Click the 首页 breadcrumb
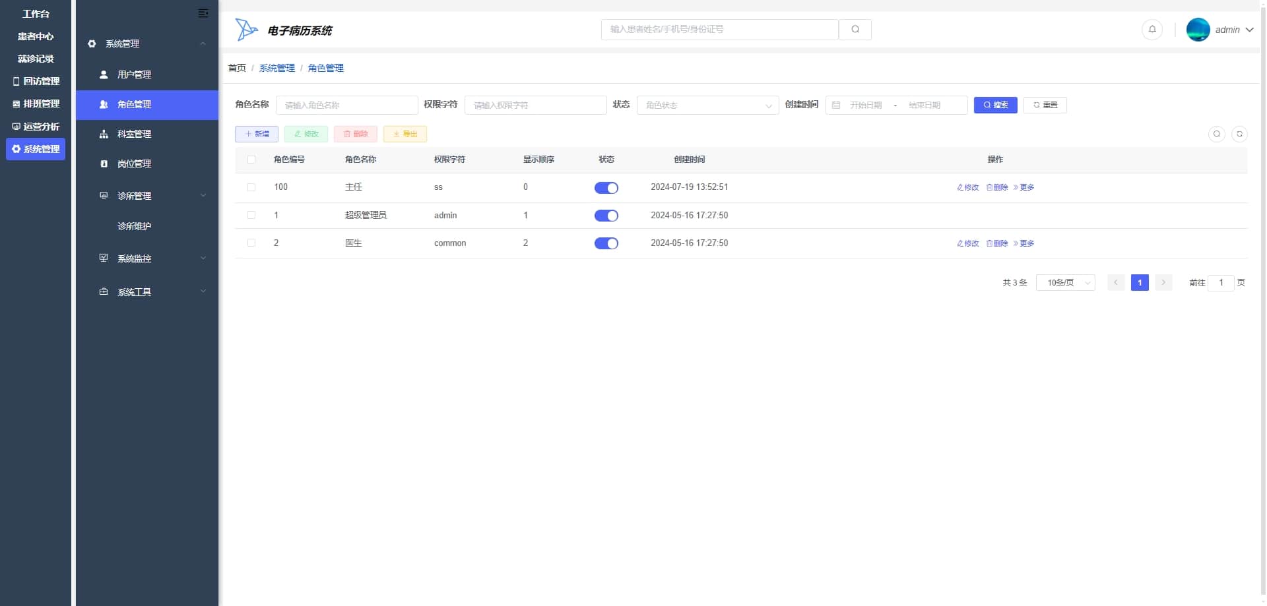1267x606 pixels. coord(237,69)
